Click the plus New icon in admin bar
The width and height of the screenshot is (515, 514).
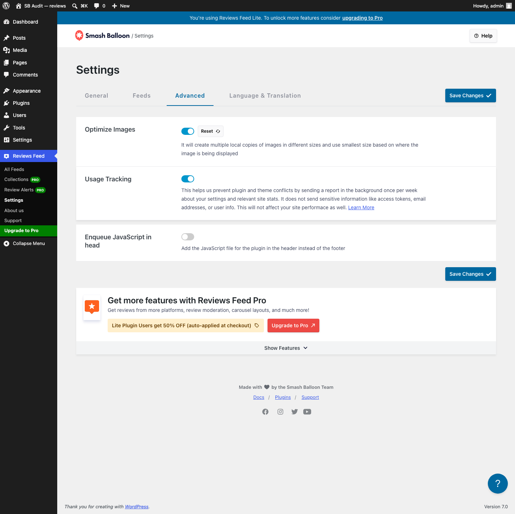[114, 6]
